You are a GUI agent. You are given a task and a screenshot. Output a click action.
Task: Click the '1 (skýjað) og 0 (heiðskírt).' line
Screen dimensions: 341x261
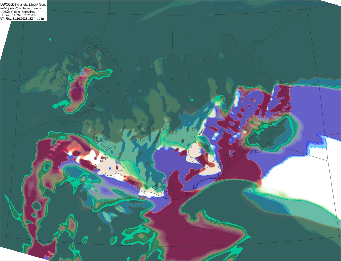pyautogui.click(x=18, y=12)
